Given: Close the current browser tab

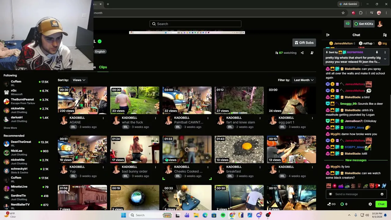Looking at the screenshot, I should [100, 4].
